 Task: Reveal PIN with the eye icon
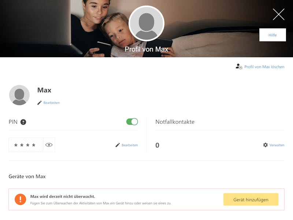click(49, 145)
